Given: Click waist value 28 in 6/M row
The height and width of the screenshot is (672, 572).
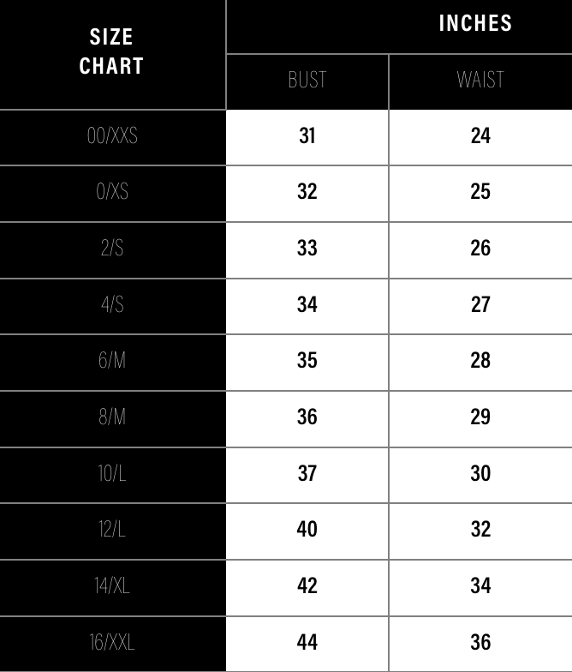Looking at the screenshot, I should [x=480, y=360].
